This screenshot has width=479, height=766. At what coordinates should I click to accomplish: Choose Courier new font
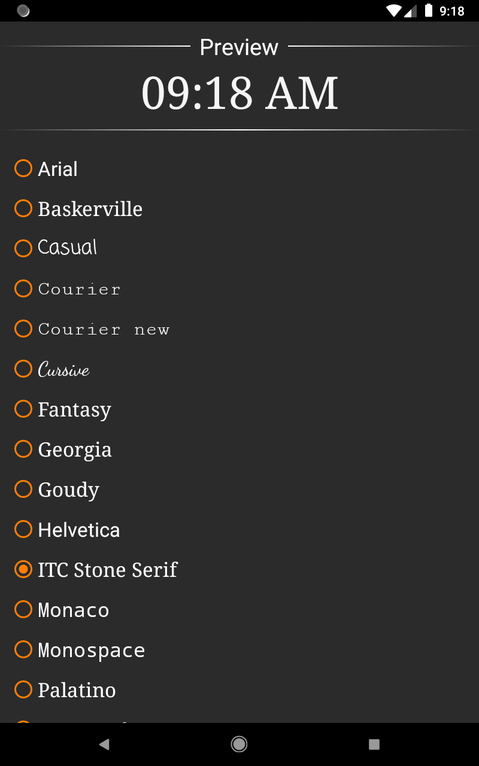[x=23, y=329]
